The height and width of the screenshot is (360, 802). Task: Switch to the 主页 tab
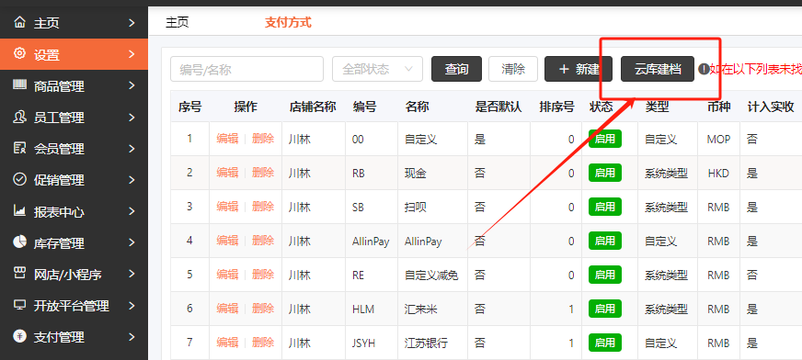[x=177, y=22]
